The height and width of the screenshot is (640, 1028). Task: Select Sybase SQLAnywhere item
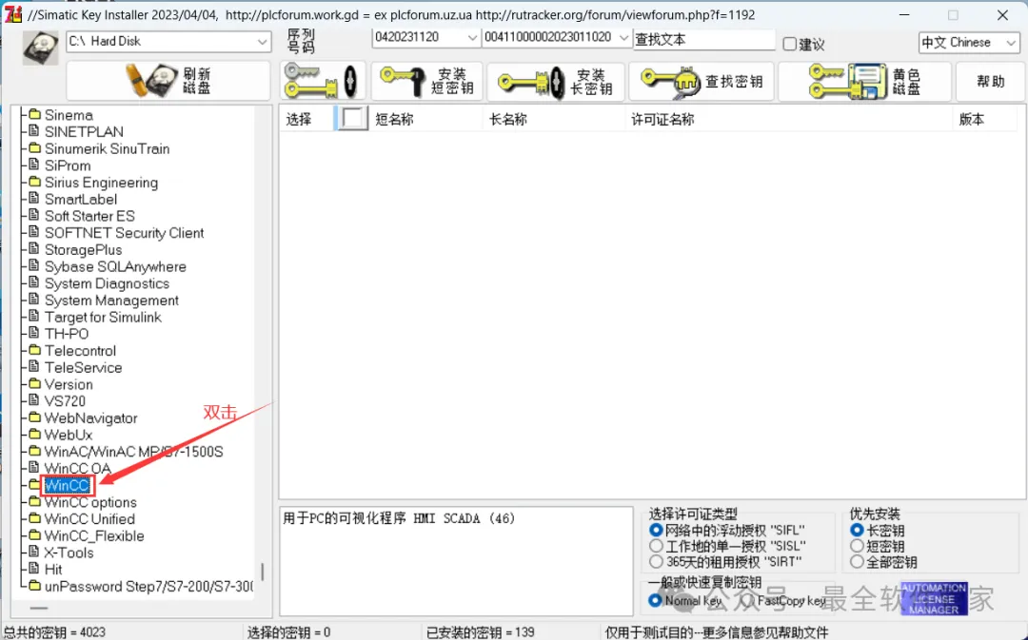115,266
